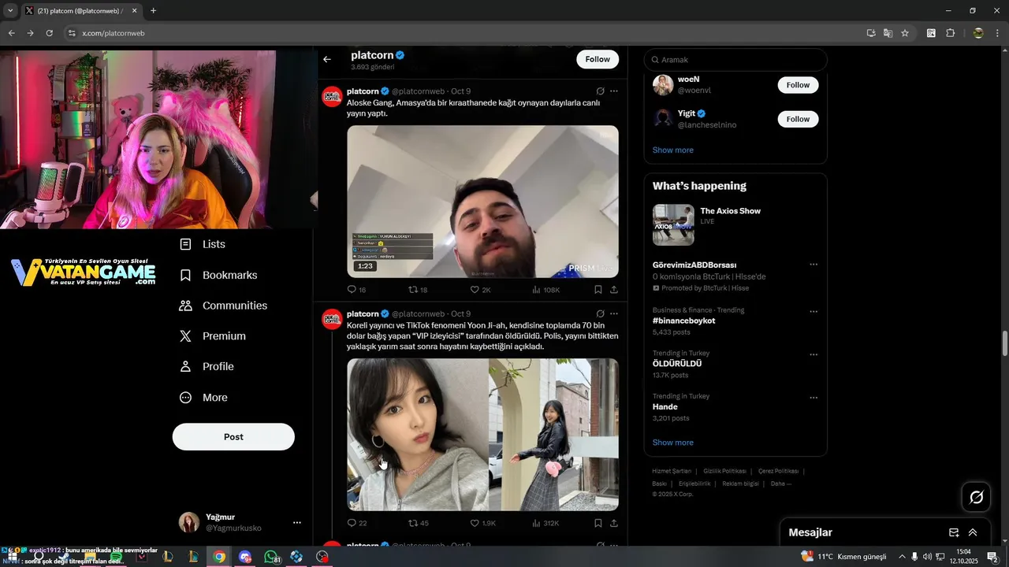Open the Chrome extensions puzzle icon
The image size is (1009, 567).
[x=951, y=33]
